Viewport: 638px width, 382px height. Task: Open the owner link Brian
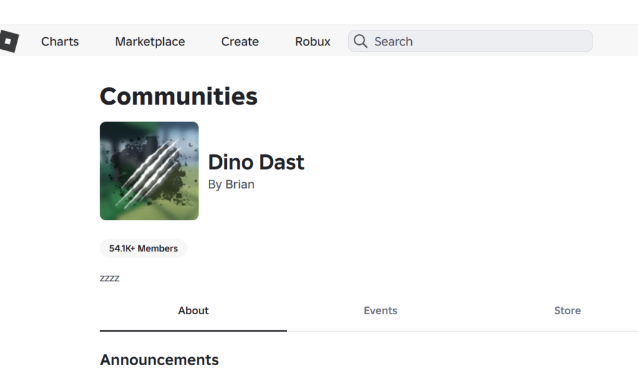coord(240,184)
